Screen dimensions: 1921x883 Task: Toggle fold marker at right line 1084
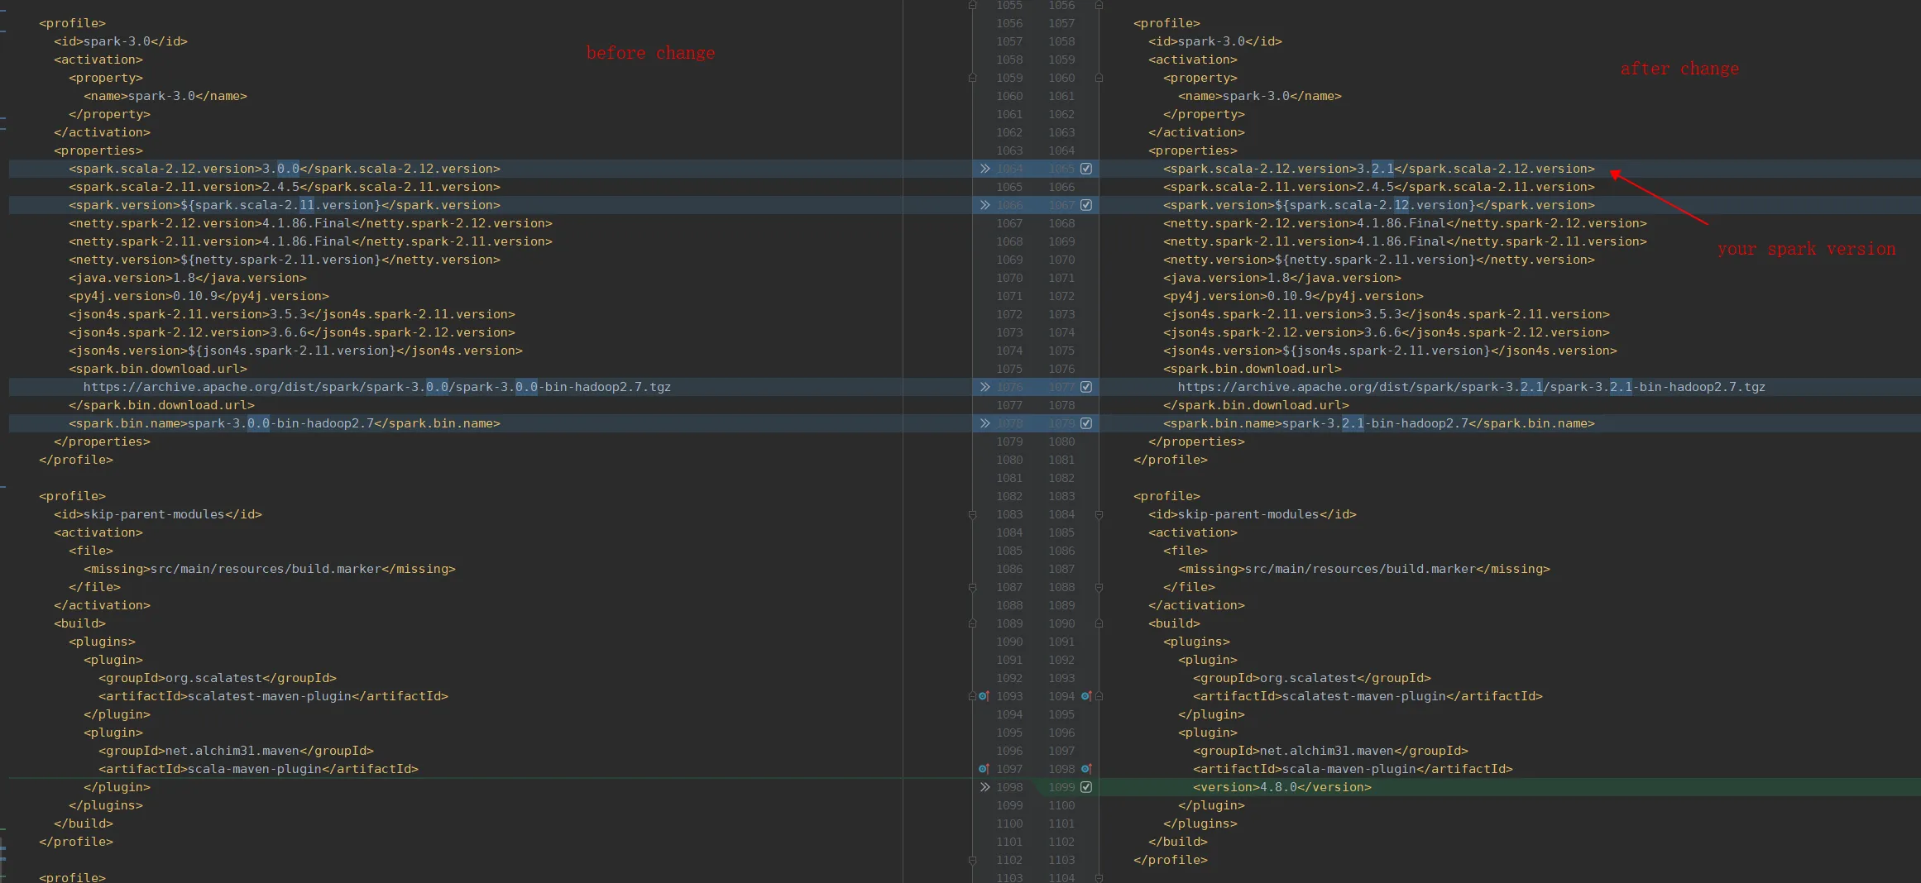click(1099, 514)
